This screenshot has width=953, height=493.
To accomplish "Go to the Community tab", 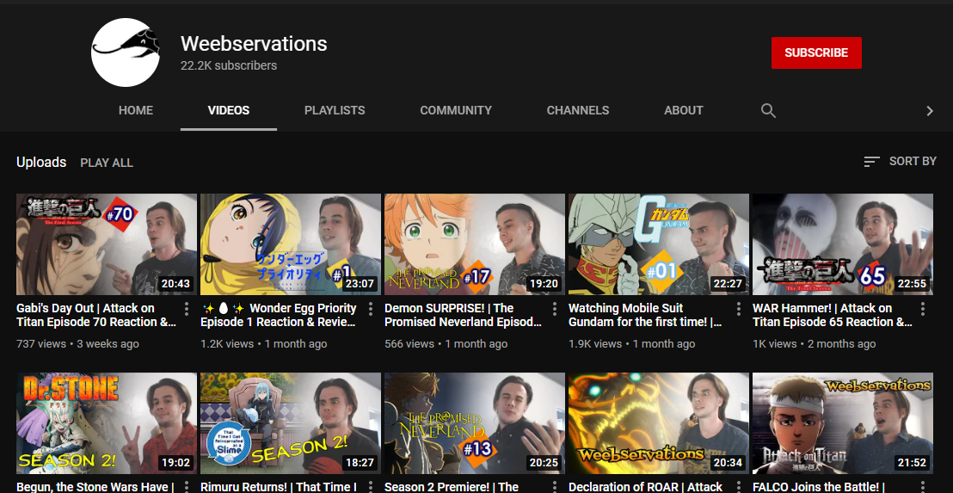I will [456, 111].
